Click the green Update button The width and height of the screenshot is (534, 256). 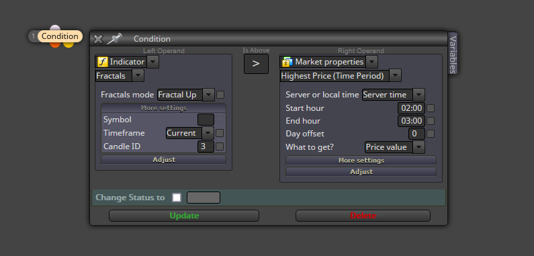tap(184, 216)
